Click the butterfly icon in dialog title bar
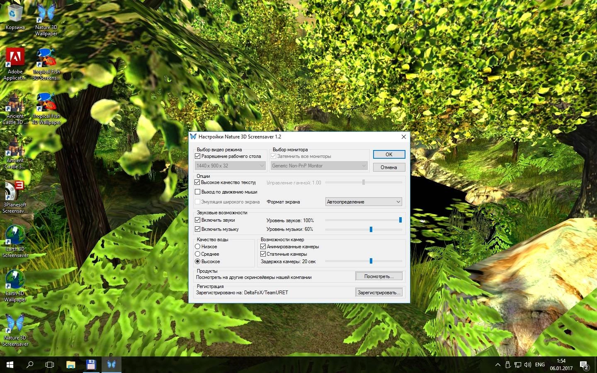This screenshot has width=597, height=373. point(193,136)
